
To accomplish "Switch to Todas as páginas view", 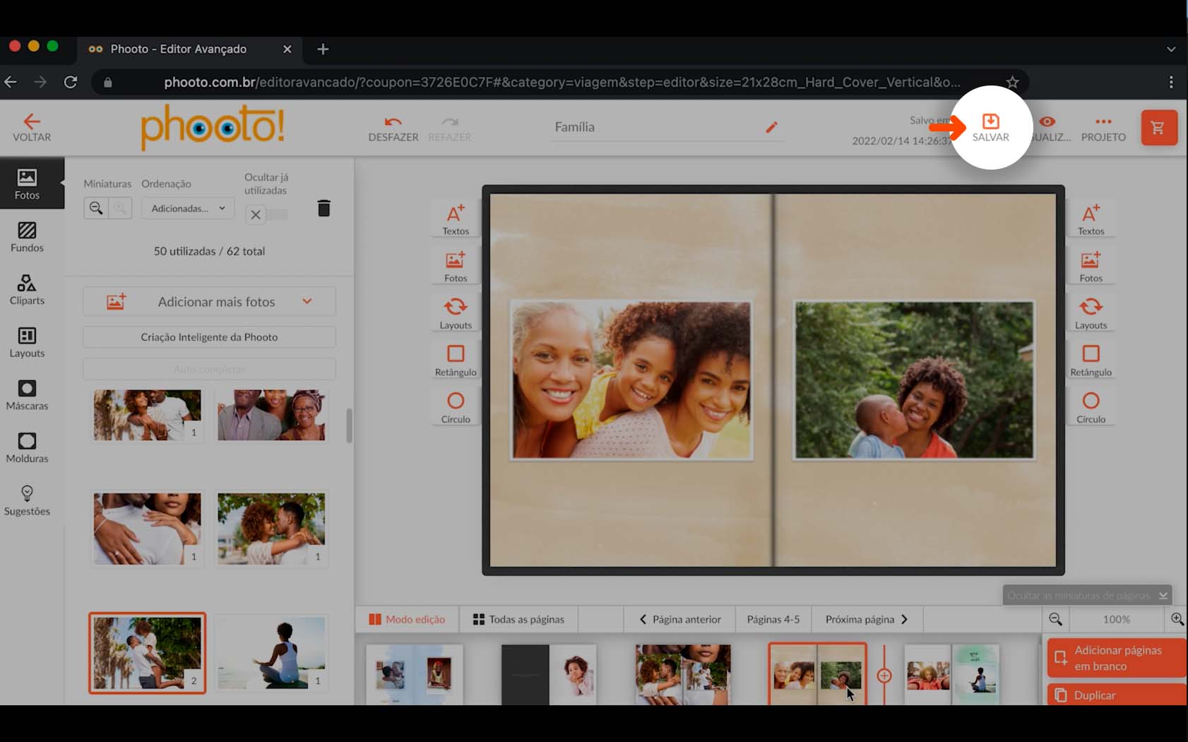I will (518, 619).
